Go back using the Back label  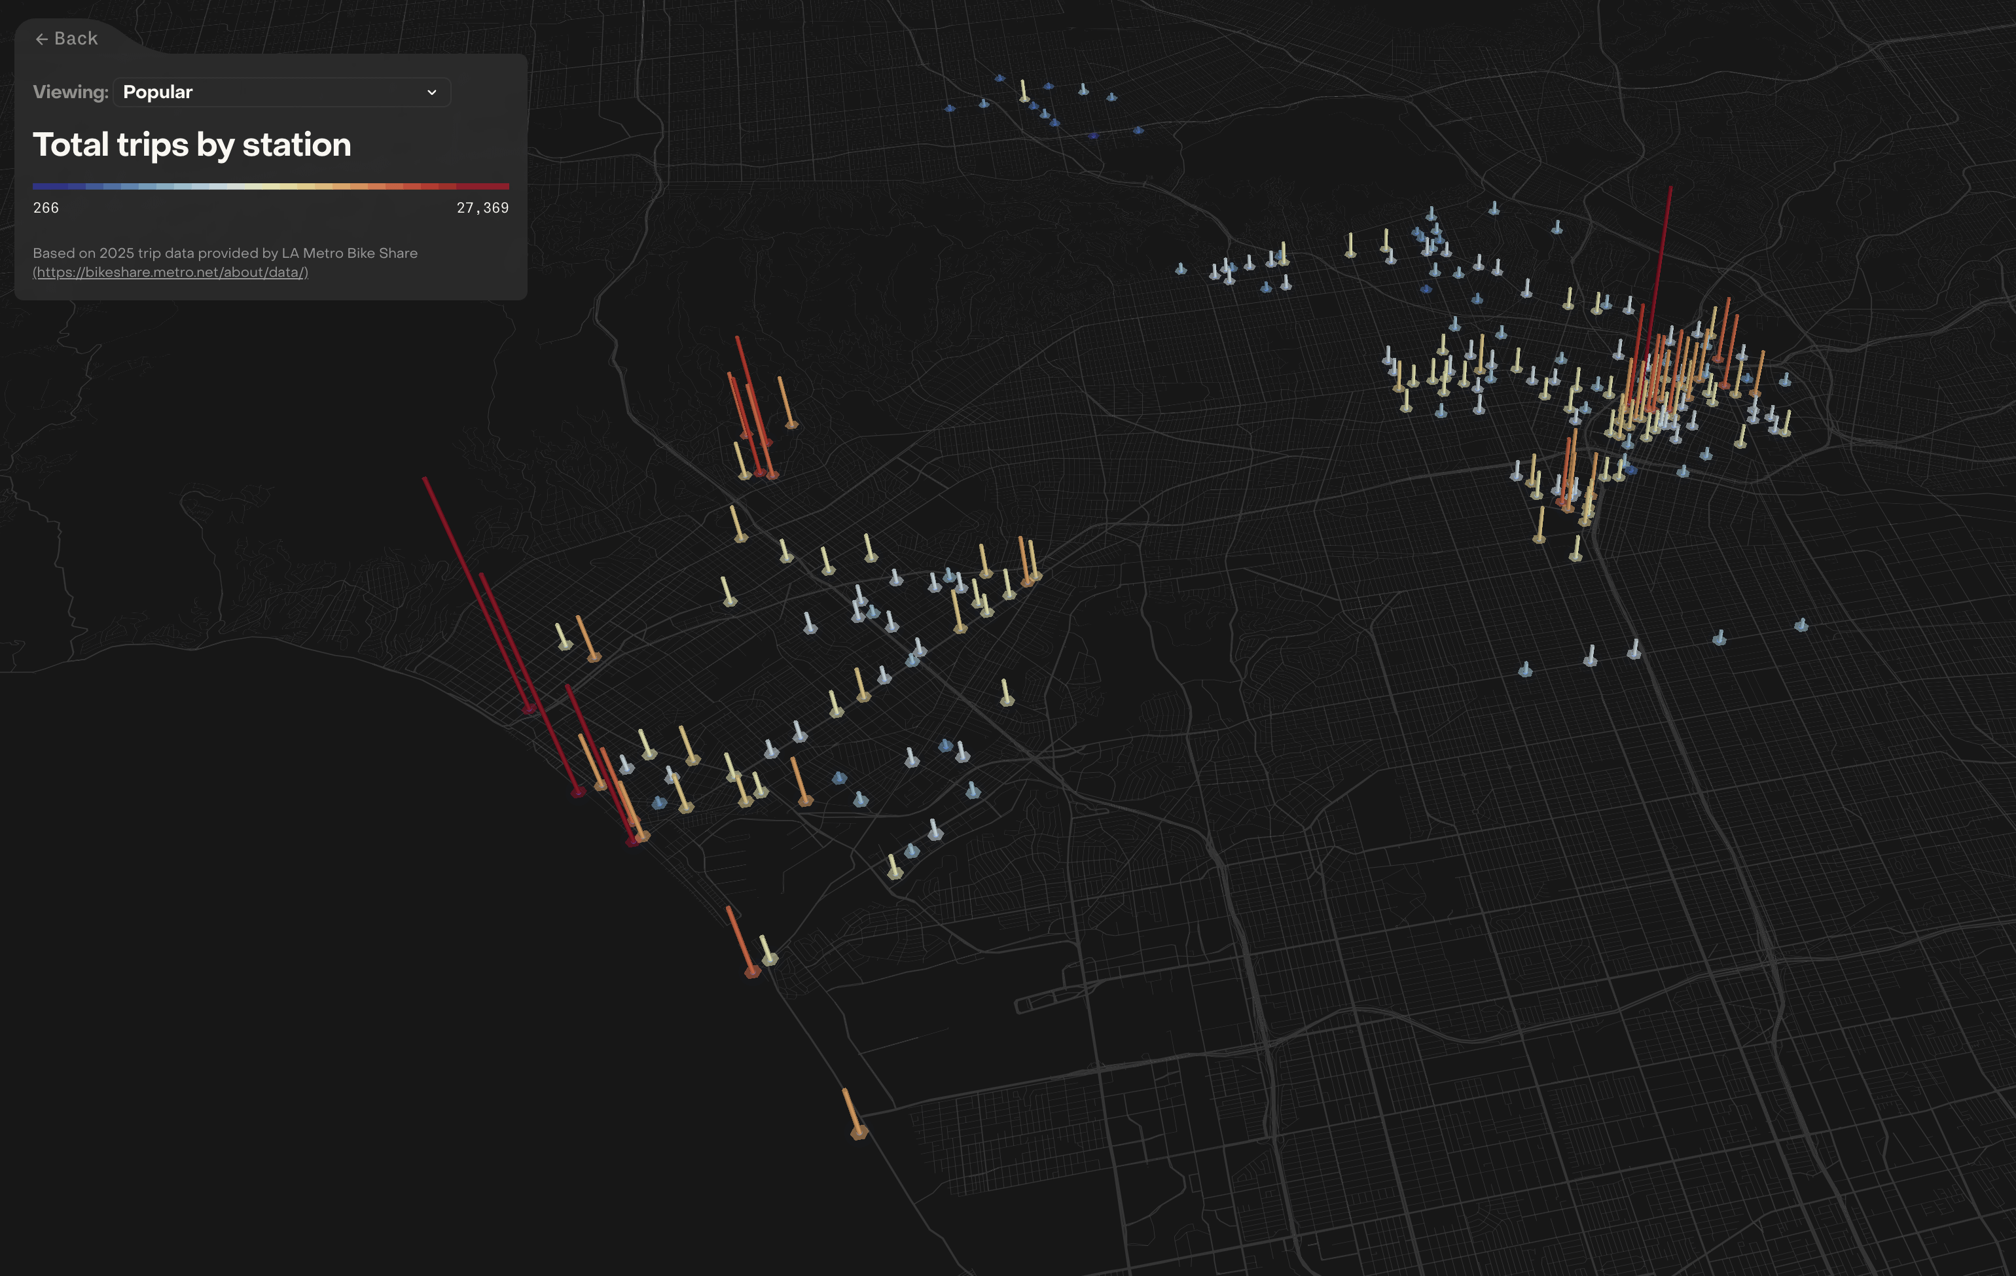(76, 39)
